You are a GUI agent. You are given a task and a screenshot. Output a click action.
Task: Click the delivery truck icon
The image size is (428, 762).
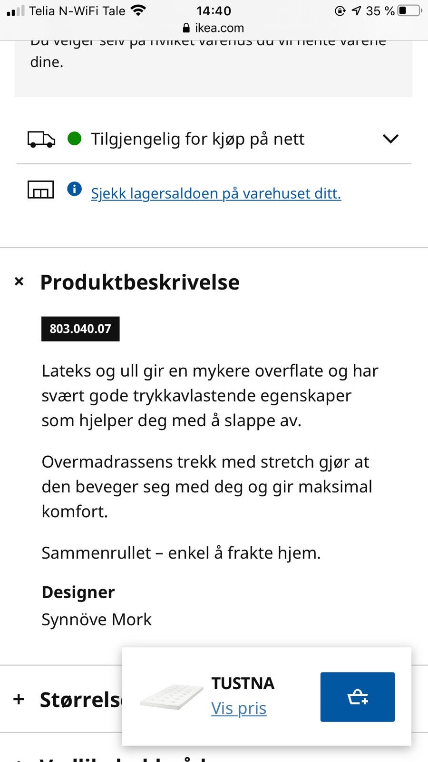point(40,140)
